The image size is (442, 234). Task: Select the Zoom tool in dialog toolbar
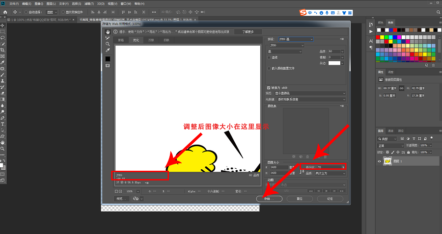[x=108, y=44]
